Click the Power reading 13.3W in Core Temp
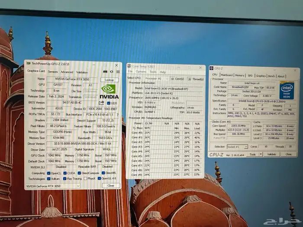303x227 pixels. click(x=153, y=124)
